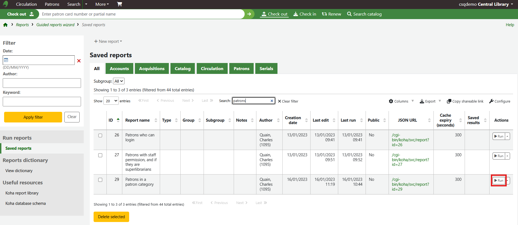Select checkbox for report 26
518x225 pixels.
pos(100,136)
